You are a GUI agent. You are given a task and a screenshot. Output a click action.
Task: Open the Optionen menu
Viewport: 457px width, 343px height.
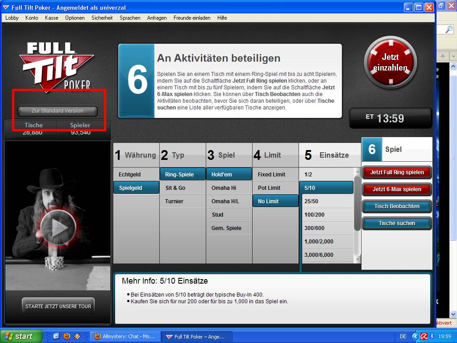(75, 18)
